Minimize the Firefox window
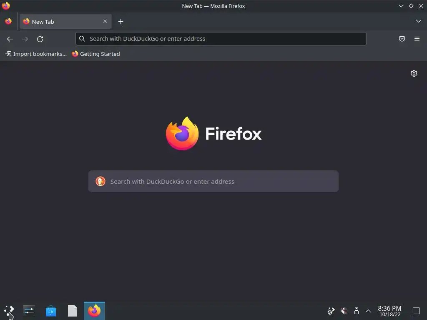427x320 pixels. 401,6
